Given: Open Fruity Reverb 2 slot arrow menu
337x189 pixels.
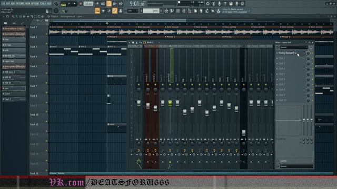Looking at the screenshot, I should click(277, 53).
